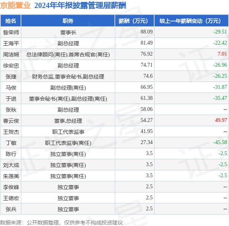Image resolution: width=229 pixels, height=226 pixels.
Task: Select the name 陈行
Action: point(11,154)
